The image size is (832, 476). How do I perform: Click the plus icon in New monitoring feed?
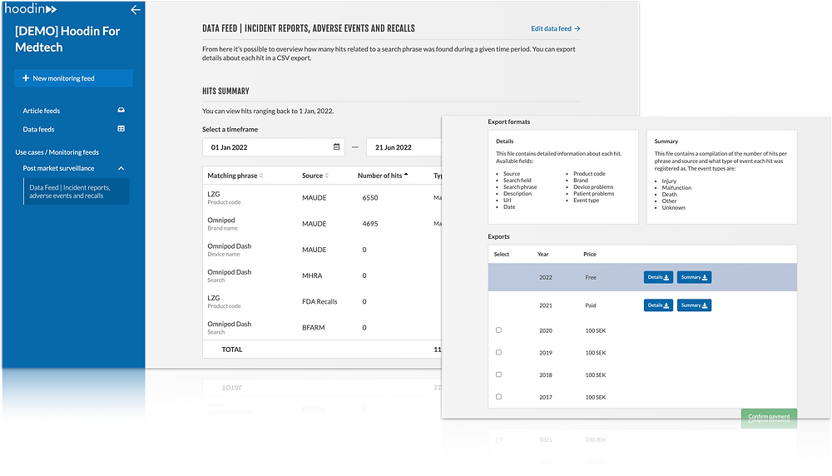pos(26,78)
